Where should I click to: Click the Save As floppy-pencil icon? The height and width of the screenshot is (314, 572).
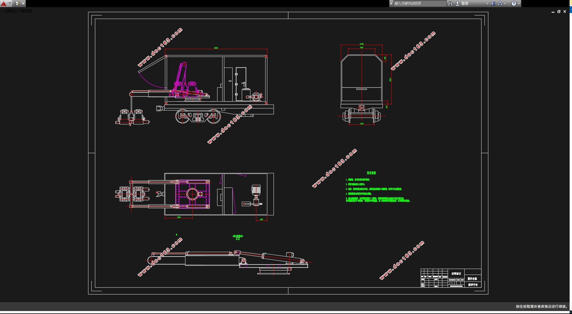tap(17, 4)
